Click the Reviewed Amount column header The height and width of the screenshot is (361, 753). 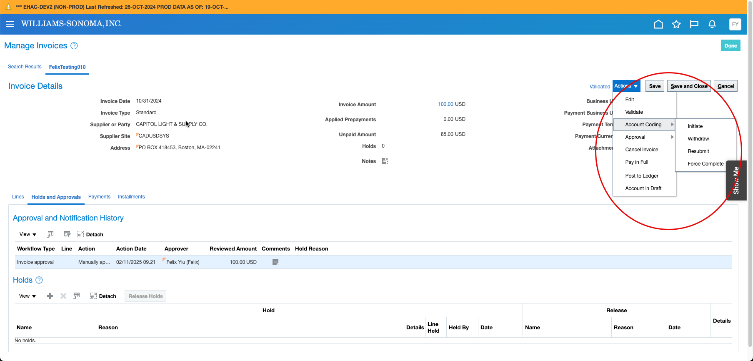point(233,249)
